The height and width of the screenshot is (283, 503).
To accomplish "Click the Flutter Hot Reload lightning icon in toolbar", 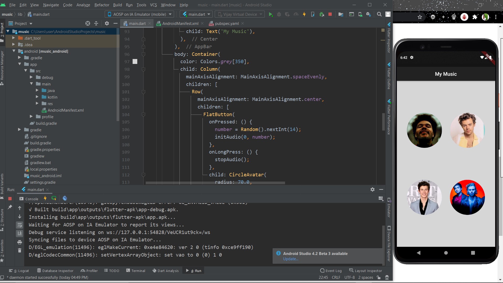I will coord(304,14).
